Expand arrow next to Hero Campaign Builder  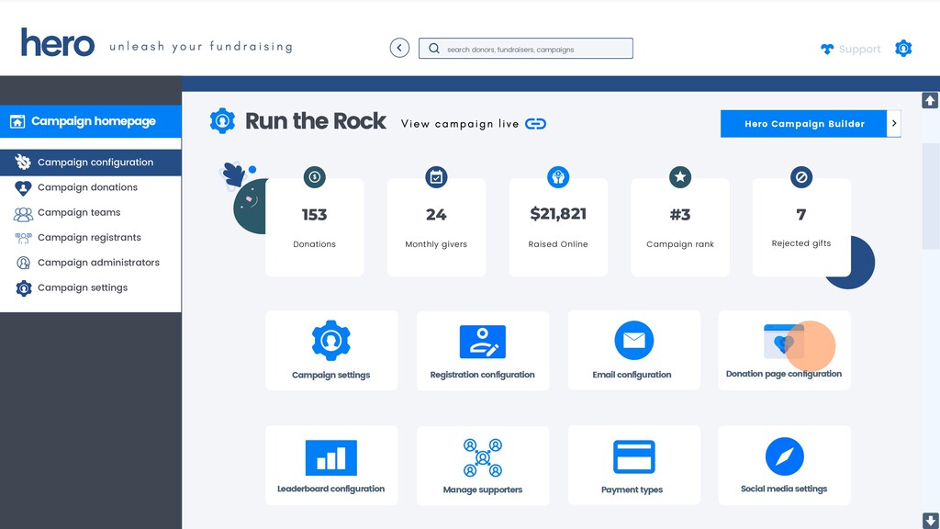894,124
